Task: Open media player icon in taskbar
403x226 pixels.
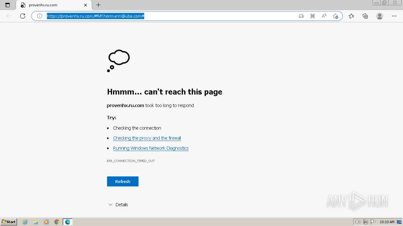Action: [46, 222]
